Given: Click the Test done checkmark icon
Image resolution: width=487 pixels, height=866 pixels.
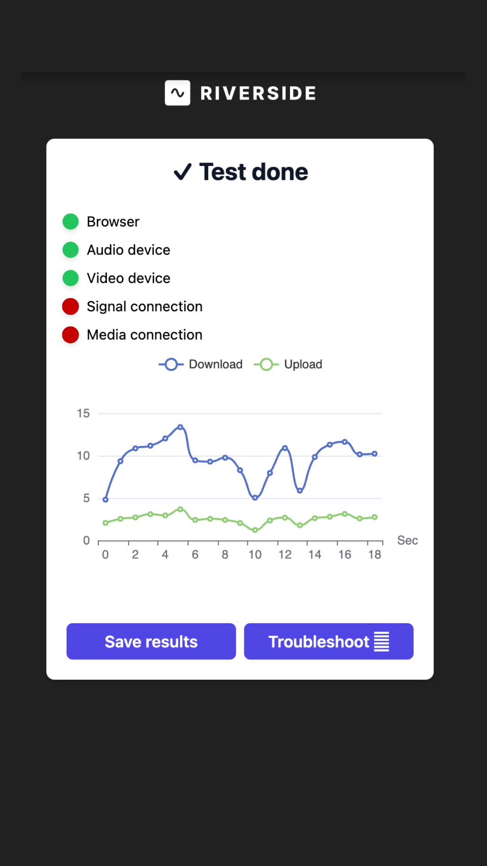Looking at the screenshot, I should coord(183,172).
